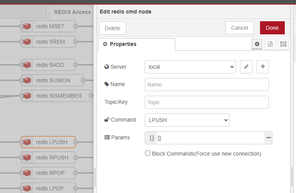Open the Server dropdown showing local

coord(190,67)
